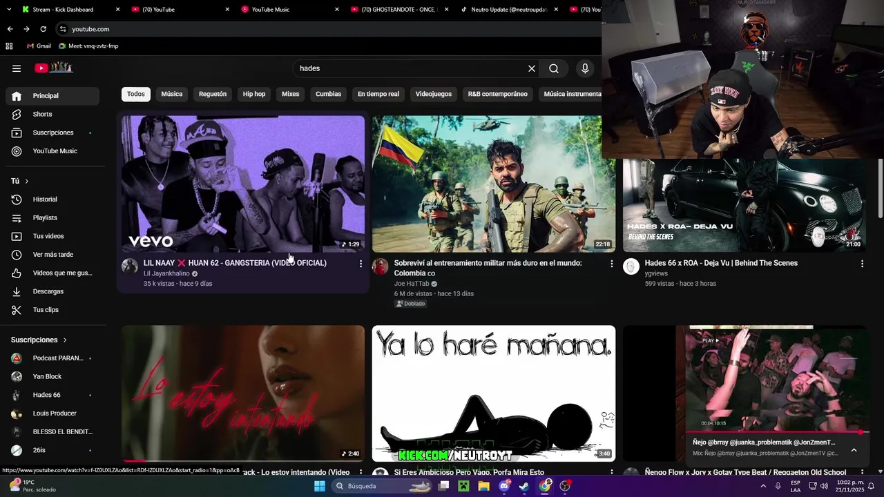Select the 'Todos' filter chip

(136, 94)
